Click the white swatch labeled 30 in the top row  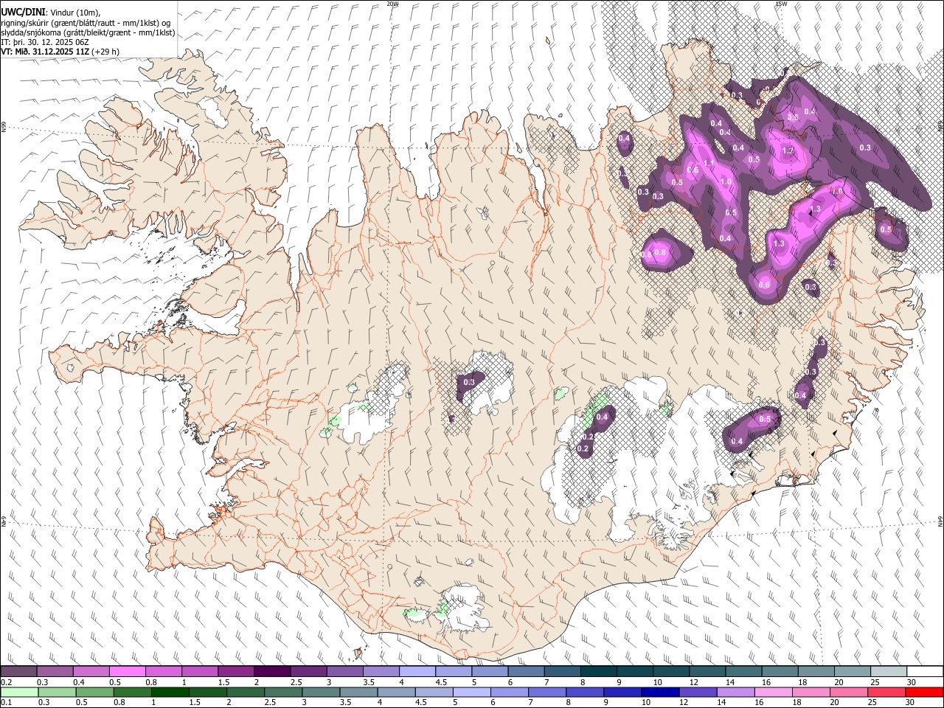pos(925,671)
